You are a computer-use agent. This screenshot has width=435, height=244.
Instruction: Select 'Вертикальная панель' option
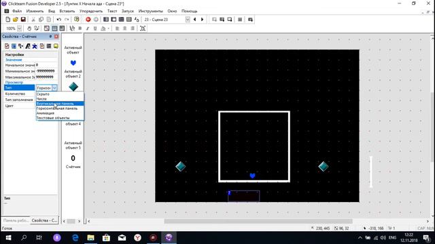point(60,104)
